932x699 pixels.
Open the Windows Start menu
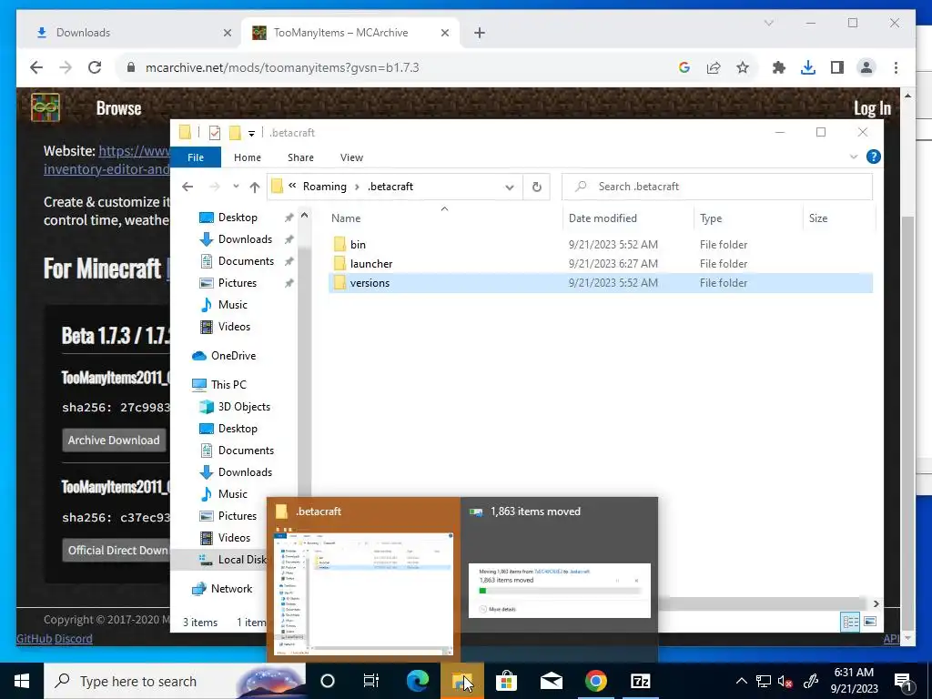[22, 681]
